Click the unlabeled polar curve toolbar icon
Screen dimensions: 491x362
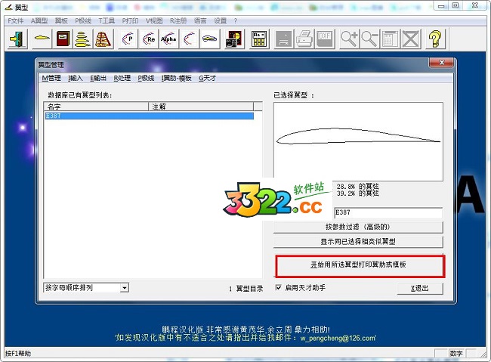pyautogui.click(x=189, y=39)
